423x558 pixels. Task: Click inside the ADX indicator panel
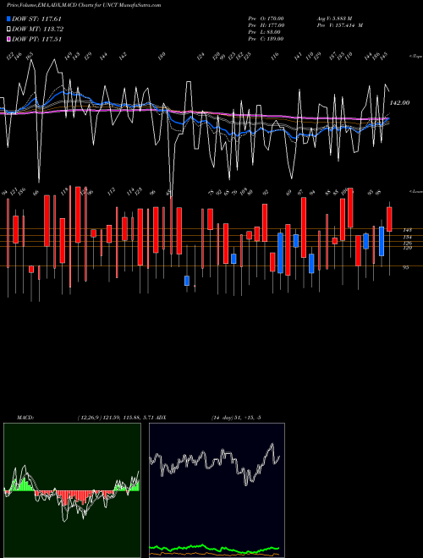click(x=217, y=490)
